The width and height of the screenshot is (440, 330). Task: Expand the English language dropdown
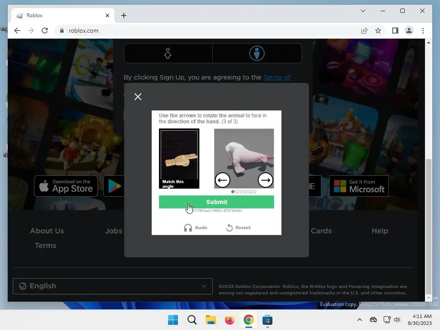113,286
